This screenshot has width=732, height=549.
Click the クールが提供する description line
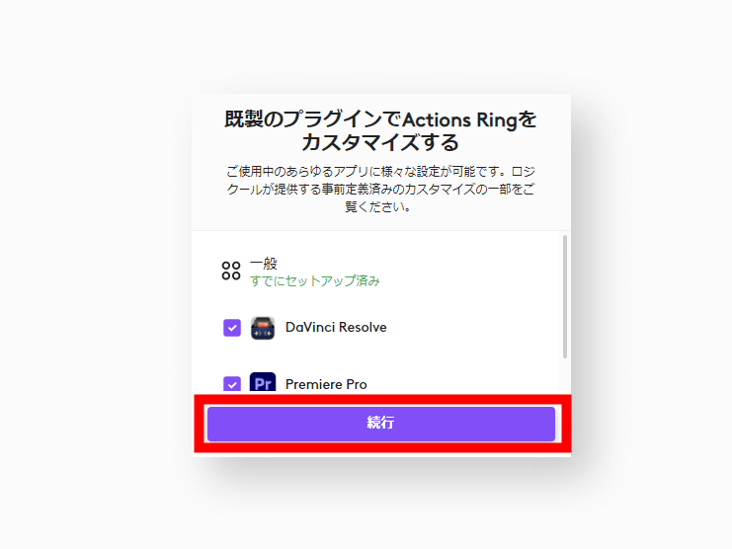[380, 189]
